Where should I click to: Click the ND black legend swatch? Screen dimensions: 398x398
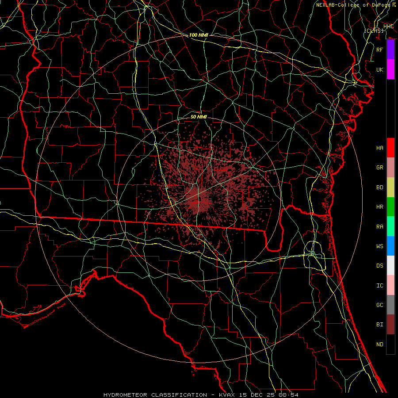(390, 344)
